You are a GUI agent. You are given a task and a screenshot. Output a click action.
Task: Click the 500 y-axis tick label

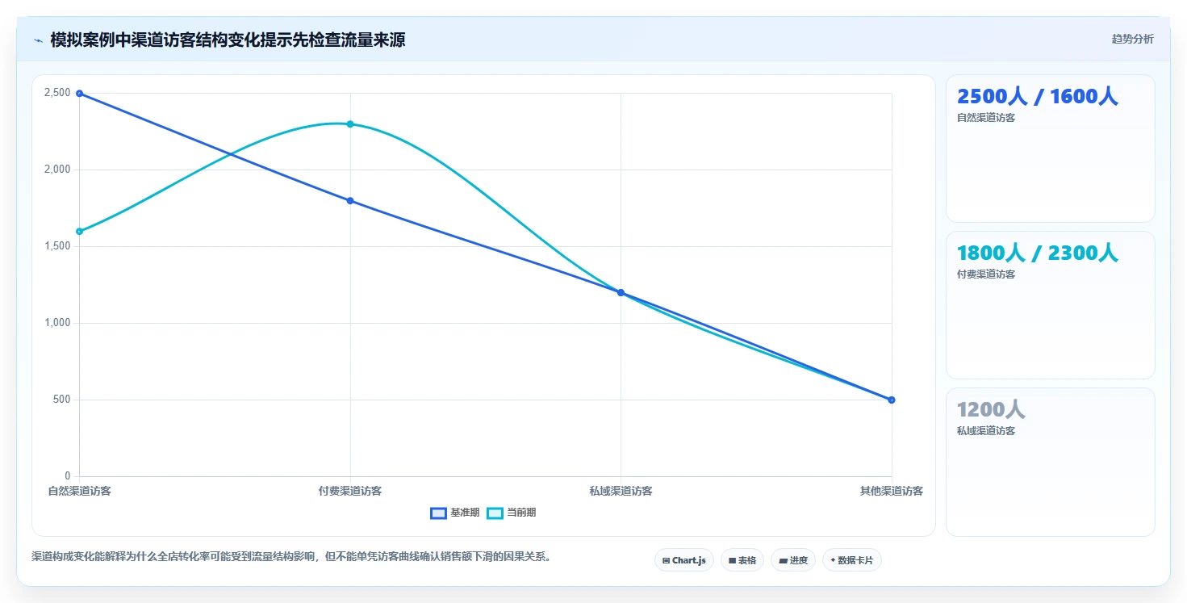[62, 400]
